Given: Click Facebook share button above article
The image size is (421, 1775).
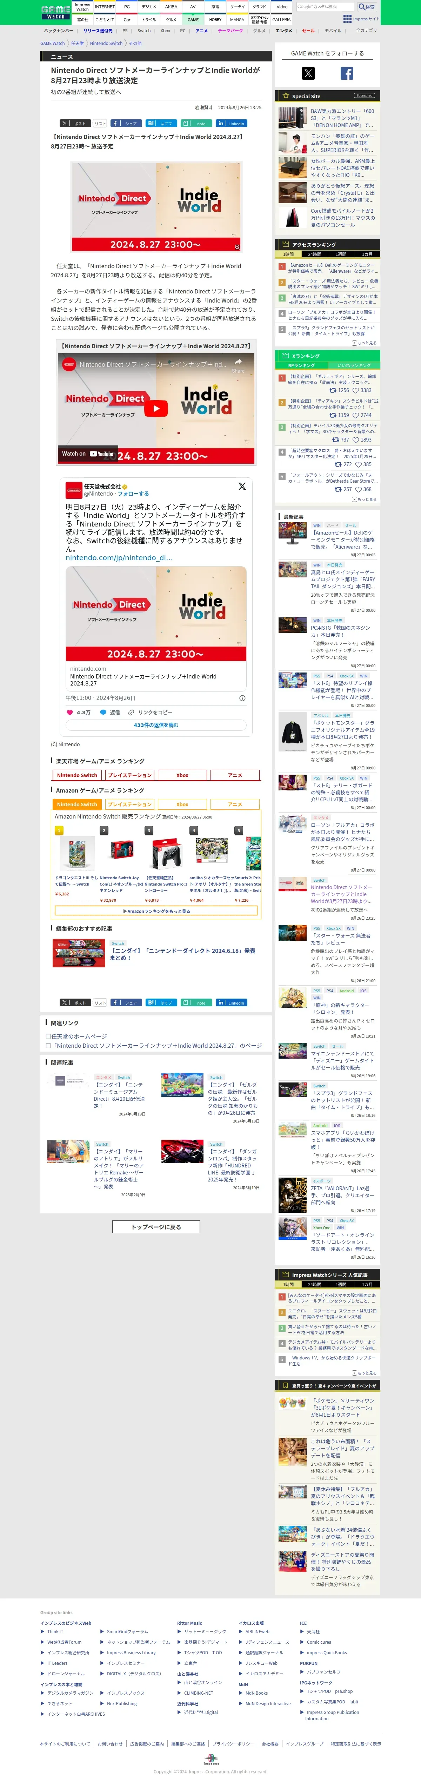Looking at the screenshot, I should 125,123.
